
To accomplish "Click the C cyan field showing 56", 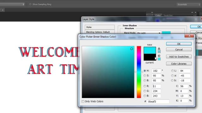I will [184, 86].
